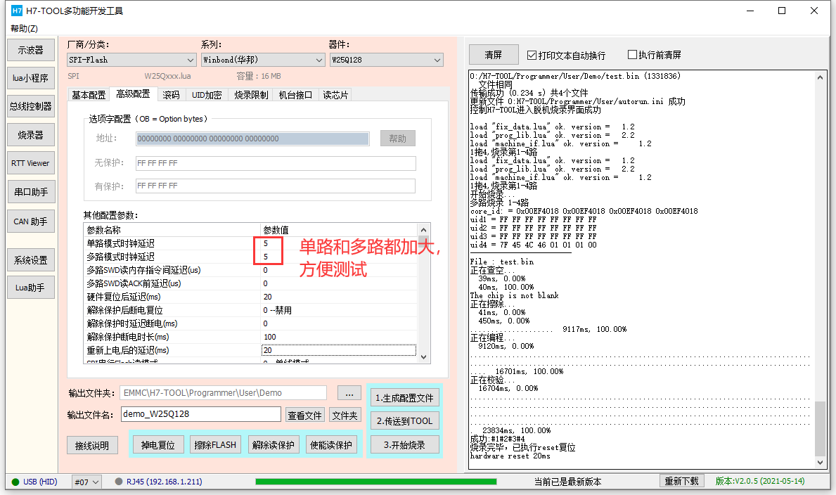Open the 器件 W25Q128 dropdown
Screen dimensions: 836x495
pyautogui.click(x=387, y=60)
